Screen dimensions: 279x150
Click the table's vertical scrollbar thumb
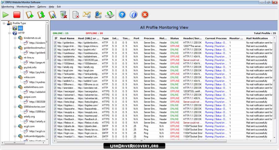[274, 81]
